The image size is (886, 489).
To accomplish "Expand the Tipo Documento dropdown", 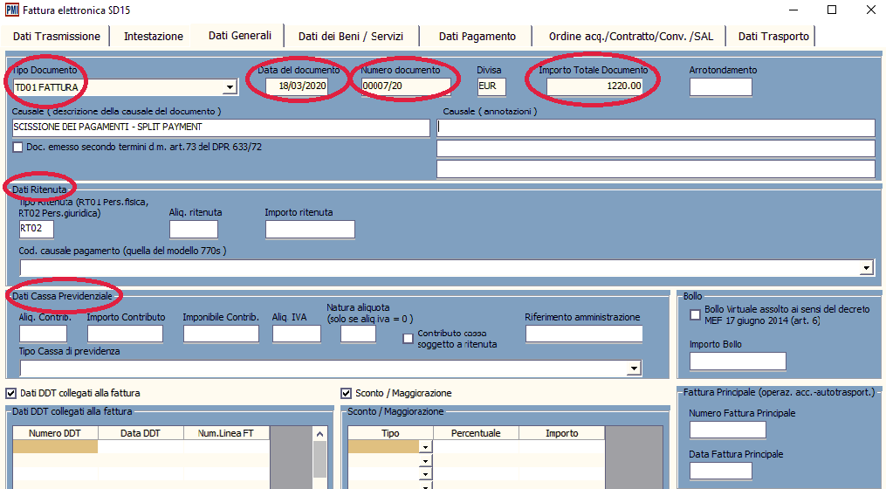I will coord(230,87).
